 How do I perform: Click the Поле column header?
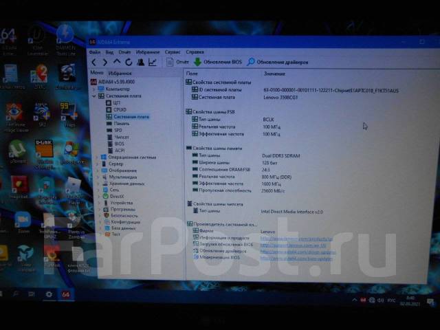(x=192, y=74)
